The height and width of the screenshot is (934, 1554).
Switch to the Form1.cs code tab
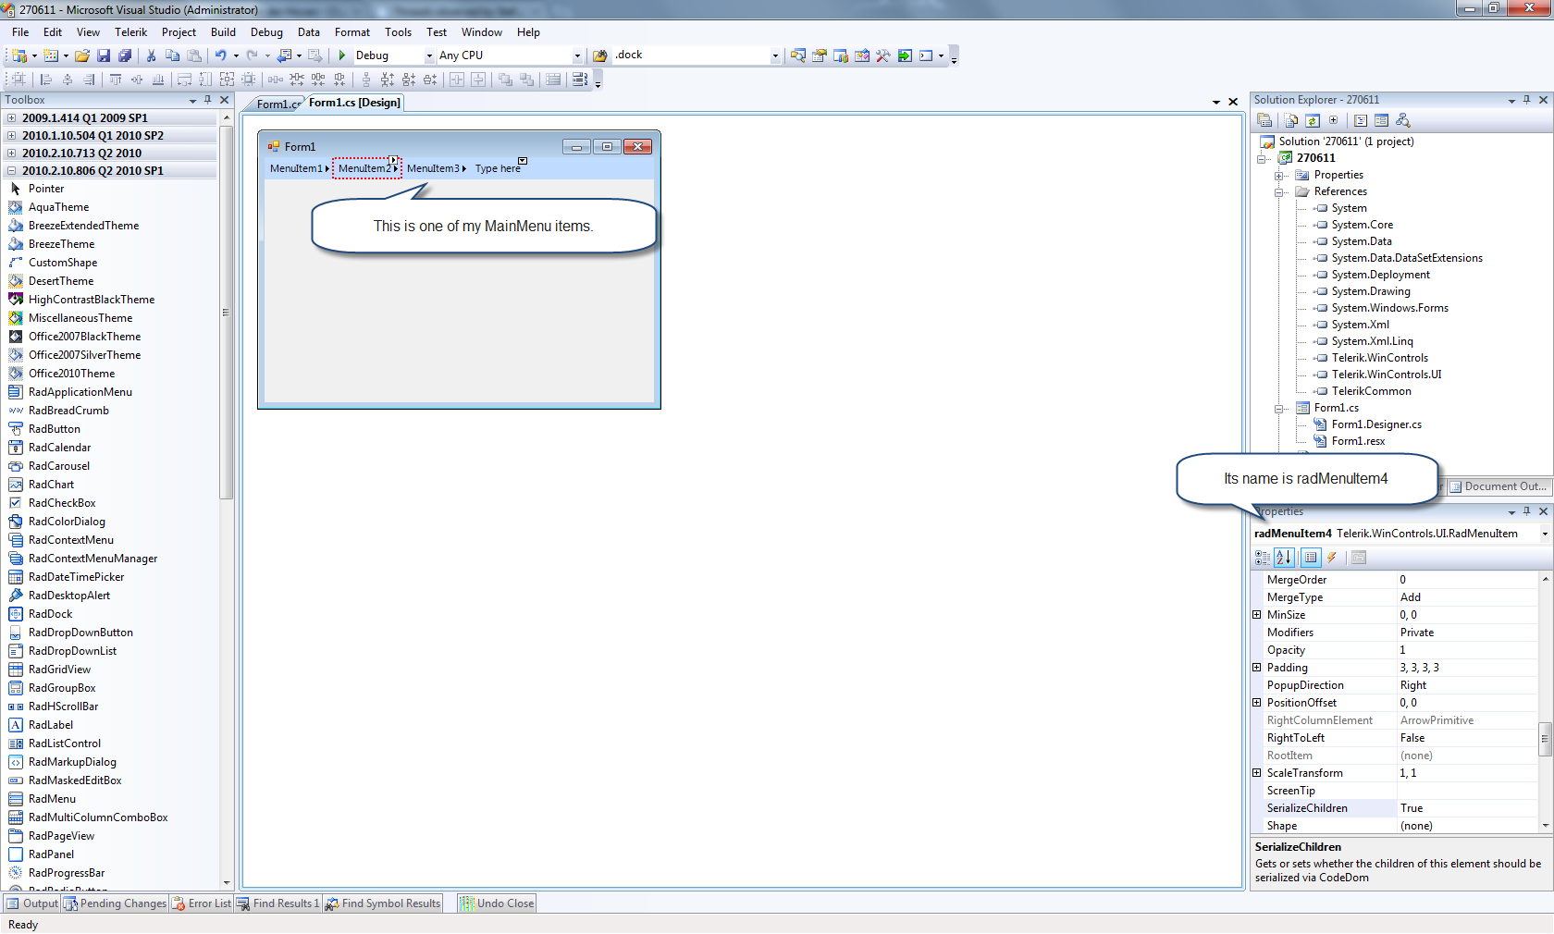277,104
